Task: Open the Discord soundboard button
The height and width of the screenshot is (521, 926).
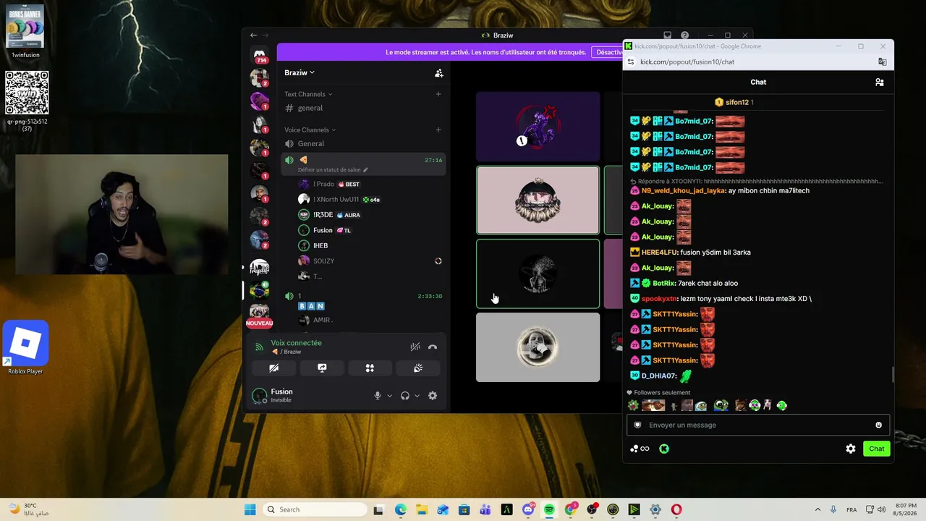Action: (x=418, y=368)
